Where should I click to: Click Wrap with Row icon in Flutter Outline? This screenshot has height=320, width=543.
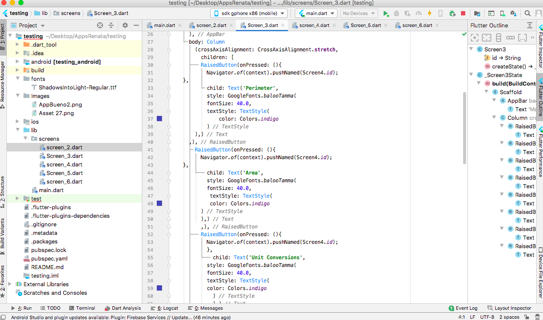click(x=511, y=38)
